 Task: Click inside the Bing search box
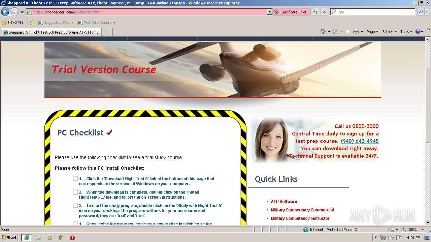pyautogui.click(x=373, y=12)
